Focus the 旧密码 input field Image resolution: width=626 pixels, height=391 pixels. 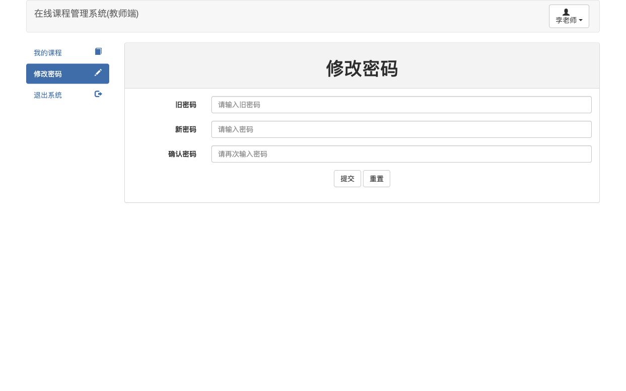(401, 105)
